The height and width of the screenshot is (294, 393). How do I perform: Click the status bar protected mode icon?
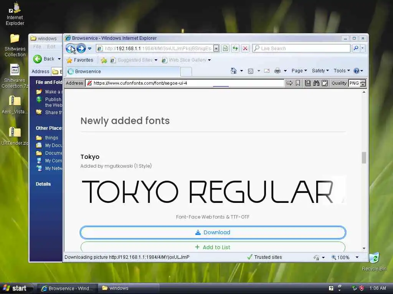click(317, 257)
